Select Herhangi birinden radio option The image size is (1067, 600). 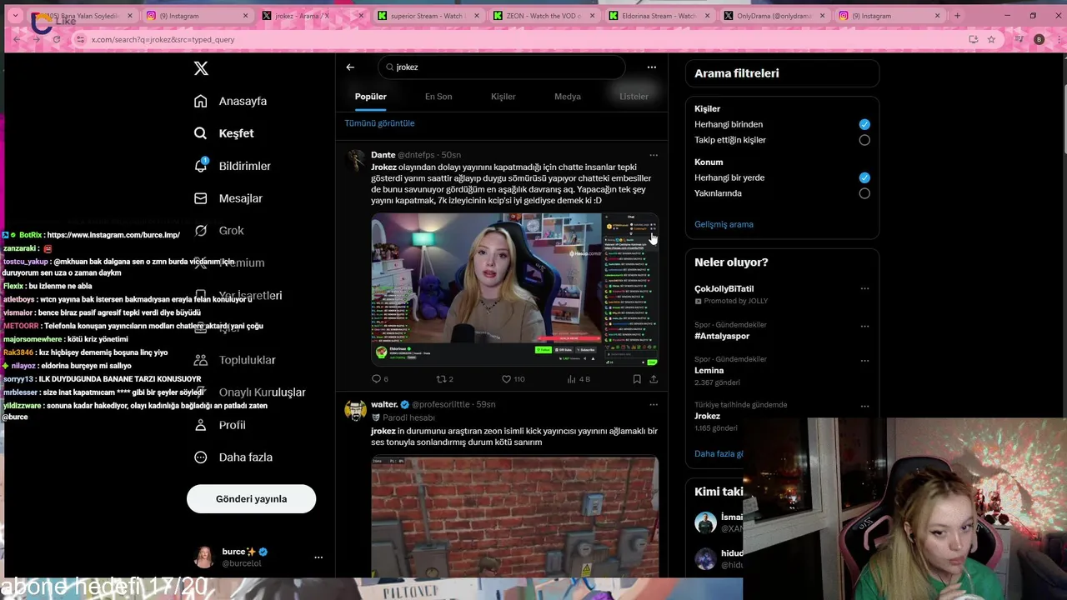(864, 124)
